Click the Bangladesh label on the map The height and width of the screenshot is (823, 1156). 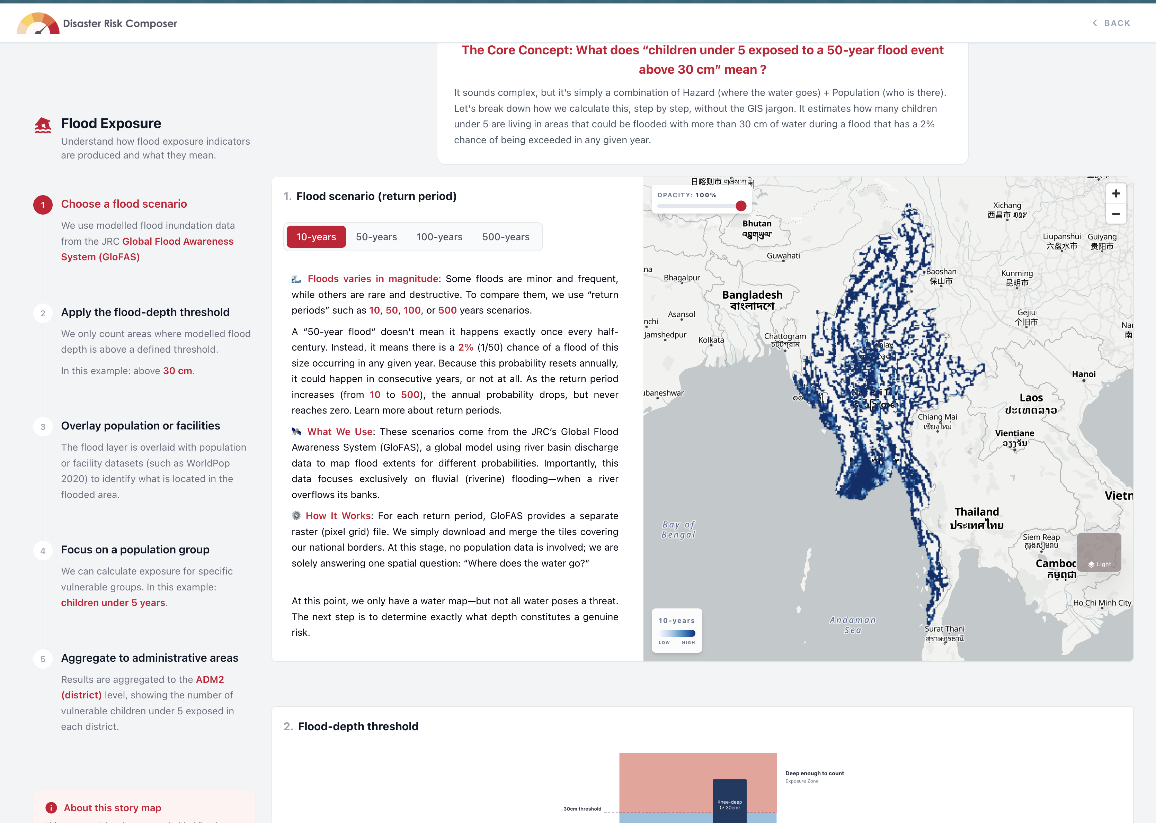[x=753, y=300]
